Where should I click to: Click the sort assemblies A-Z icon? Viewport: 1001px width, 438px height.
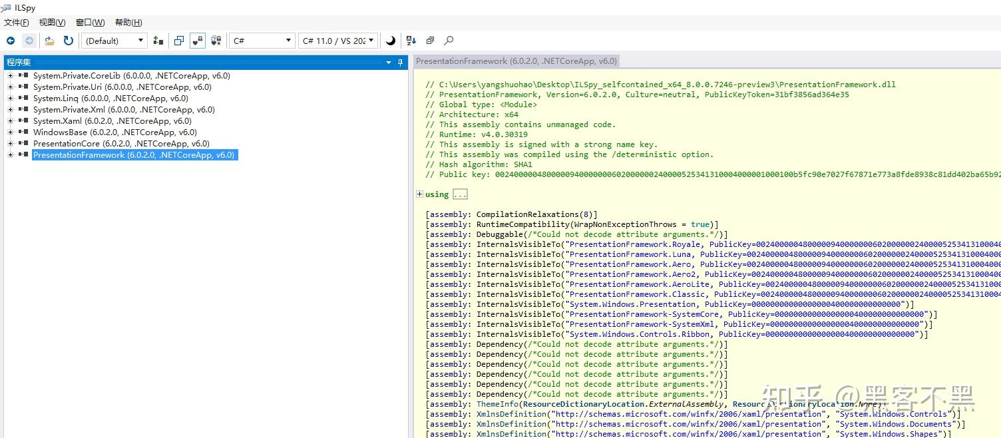pyautogui.click(x=411, y=41)
